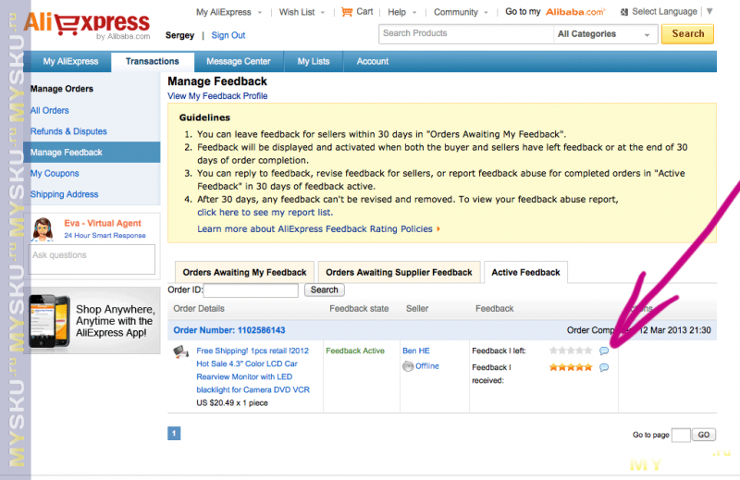This screenshot has width=740, height=480.
Task: Open View My Feedback Profile link
Action: coord(217,96)
